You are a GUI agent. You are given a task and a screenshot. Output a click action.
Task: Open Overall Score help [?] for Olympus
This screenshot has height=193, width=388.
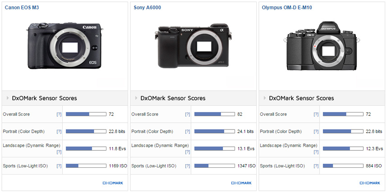(x=316, y=114)
